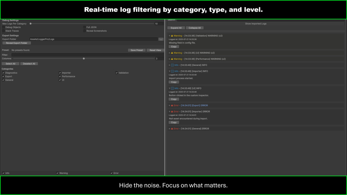
Task: Click the Expand All logs button
Action: point(176,28)
